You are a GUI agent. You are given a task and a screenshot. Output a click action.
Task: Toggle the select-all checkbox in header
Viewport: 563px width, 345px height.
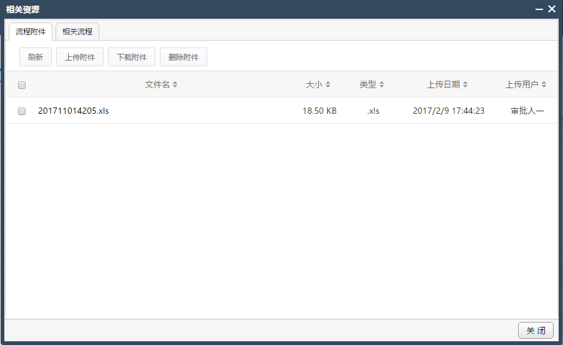(22, 85)
